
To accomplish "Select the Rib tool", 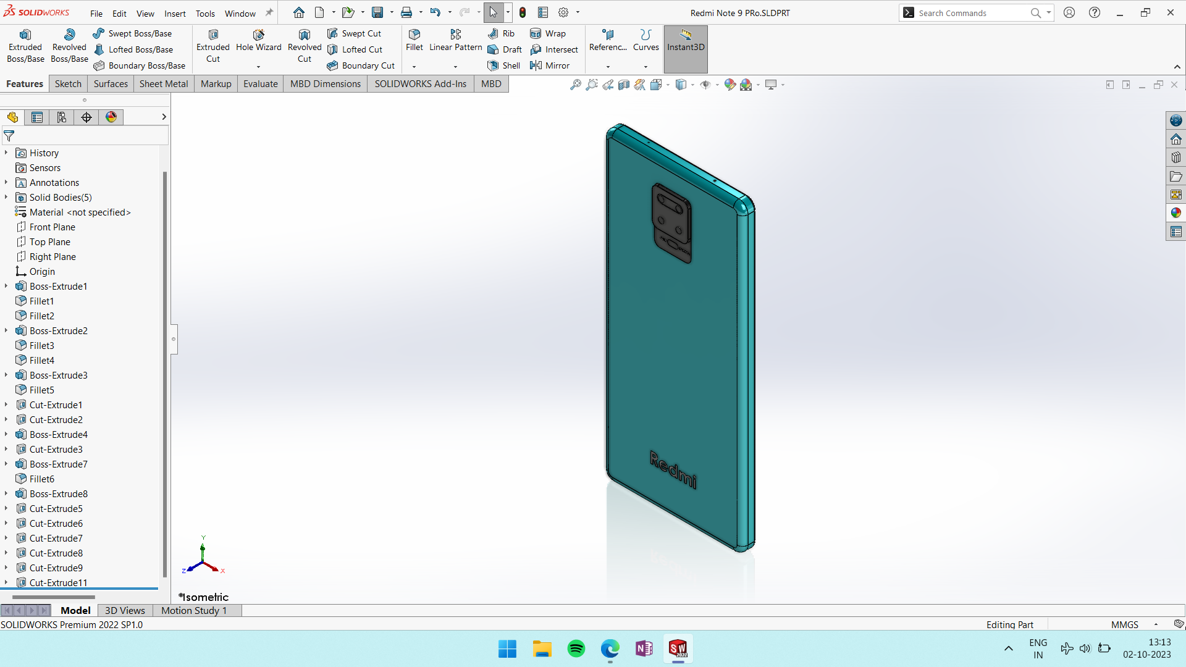I will (x=501, y=33).
